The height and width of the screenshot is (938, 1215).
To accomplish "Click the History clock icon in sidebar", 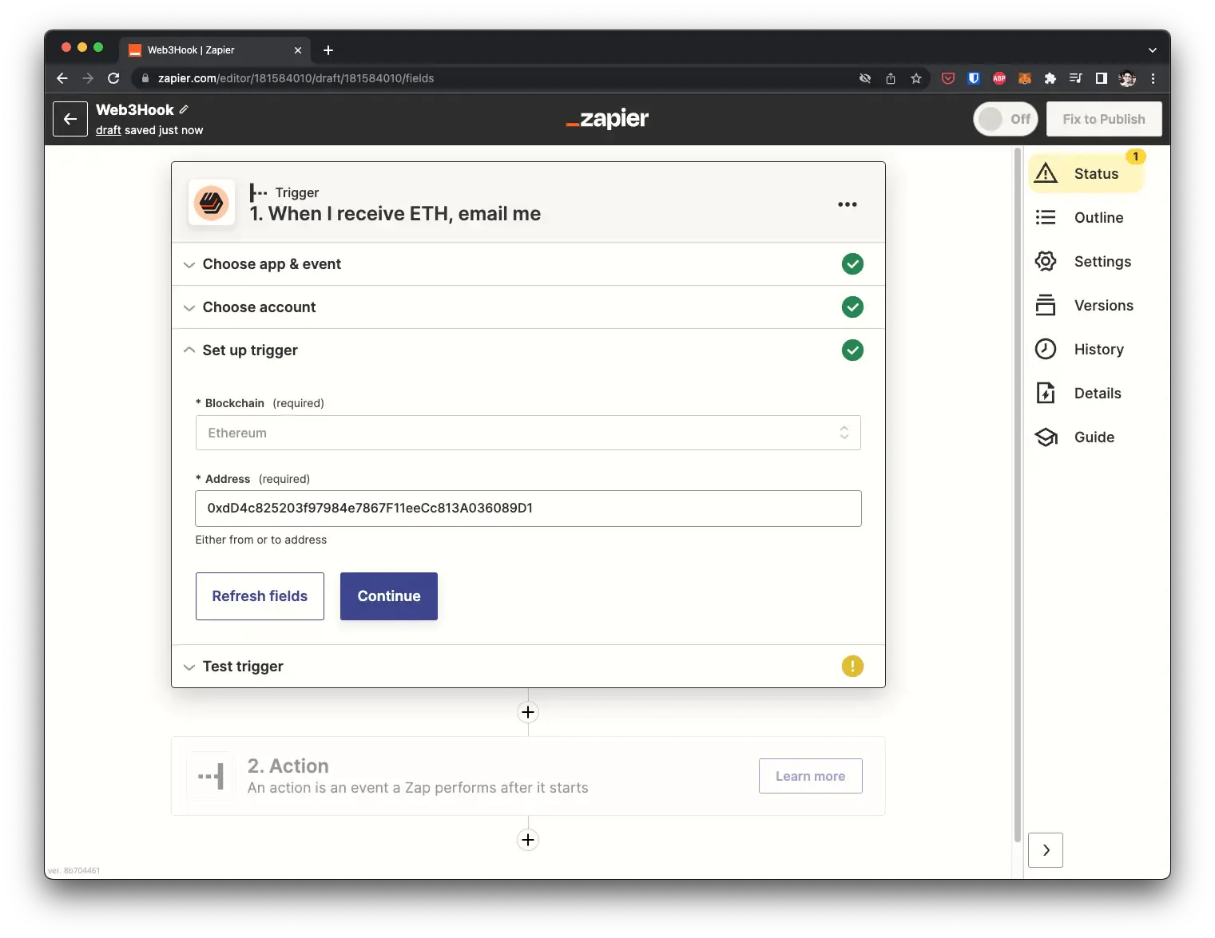I will click(1046, 349).
